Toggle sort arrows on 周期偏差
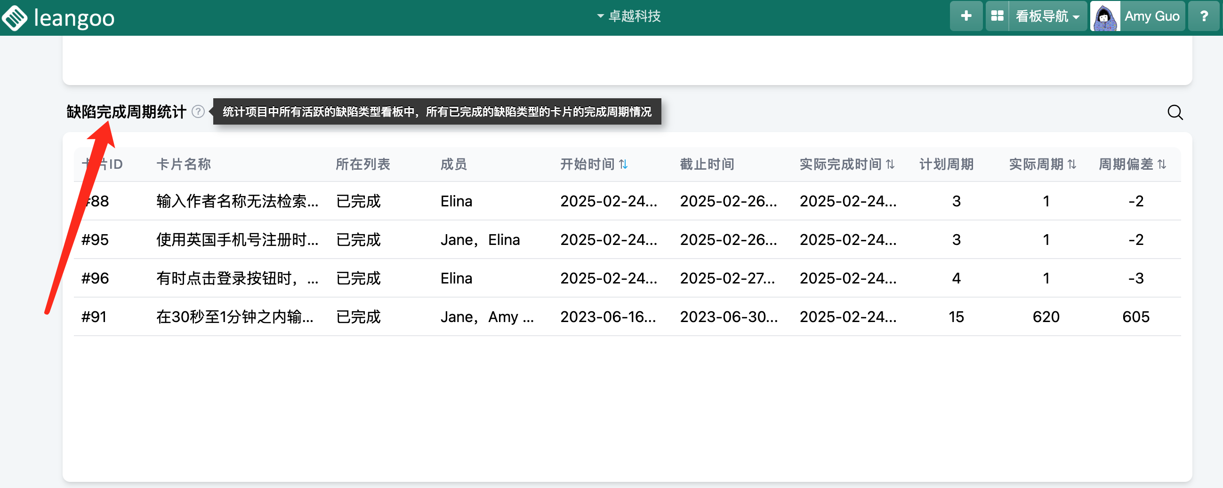The width and height of the screenshot is (1223, 488). pos(1161,165)
